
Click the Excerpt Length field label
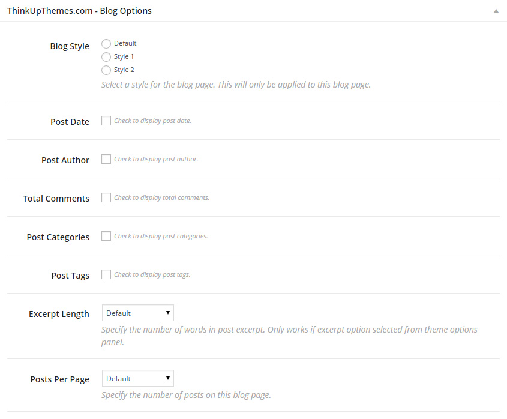pos(59,314)
